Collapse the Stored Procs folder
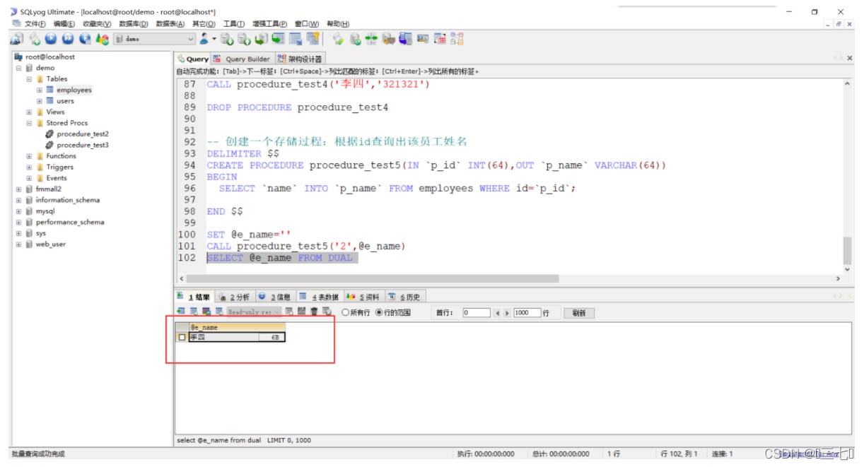Screen dimensions: 864x467 click(29, 123)
